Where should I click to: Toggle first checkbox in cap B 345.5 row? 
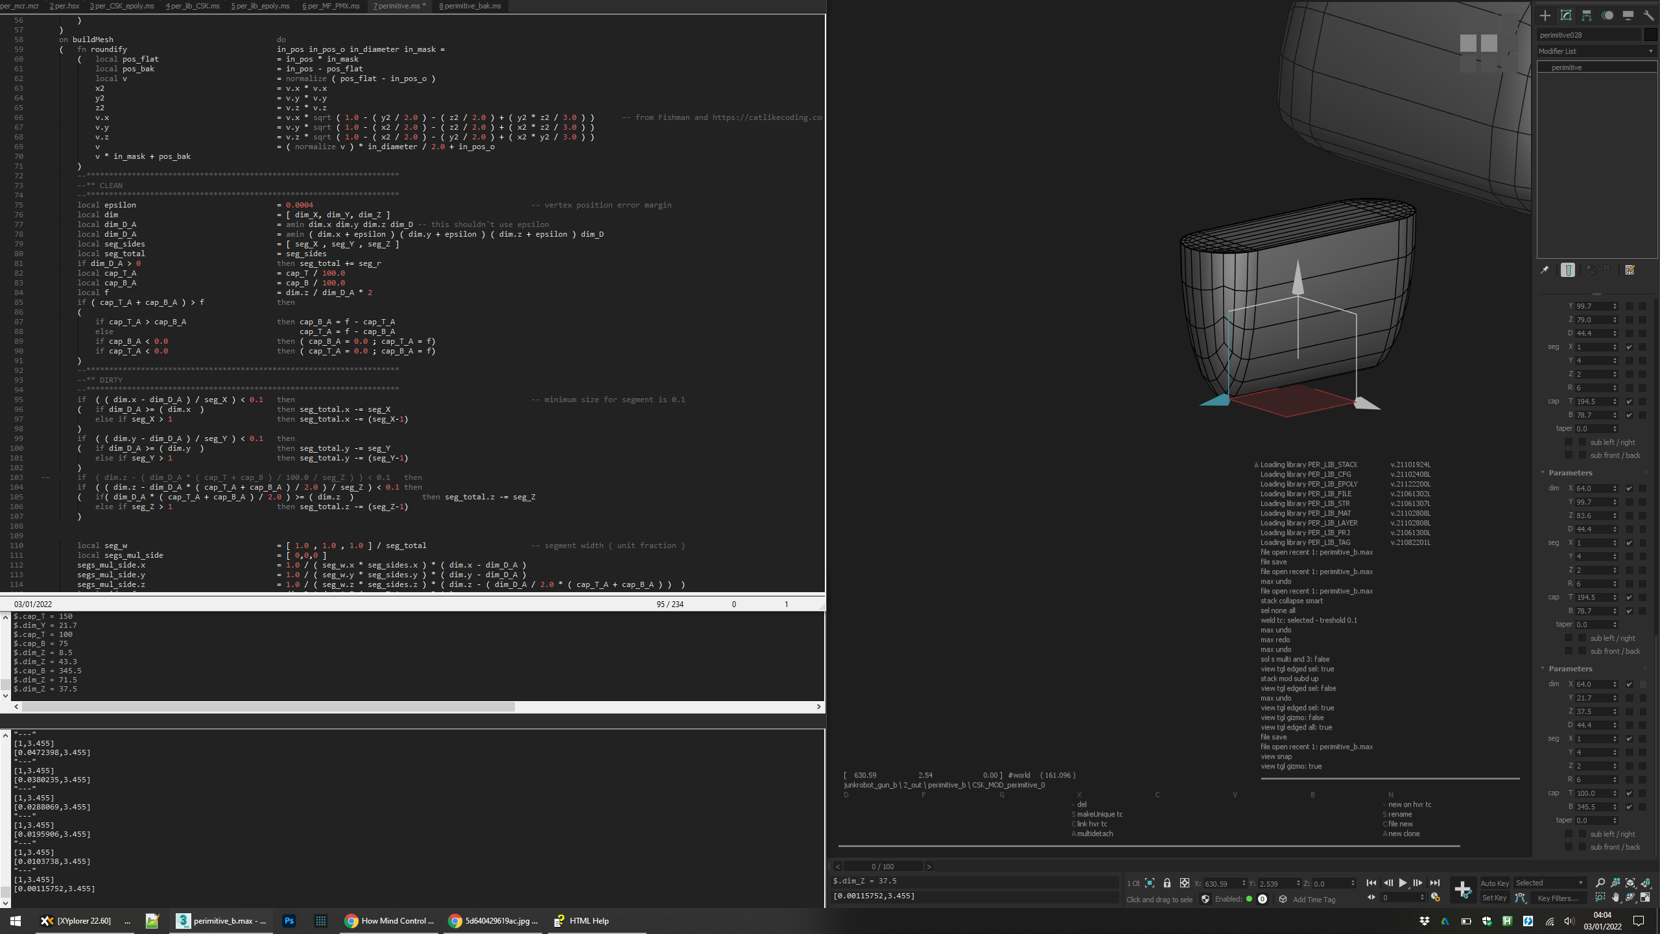[1630, 807]
